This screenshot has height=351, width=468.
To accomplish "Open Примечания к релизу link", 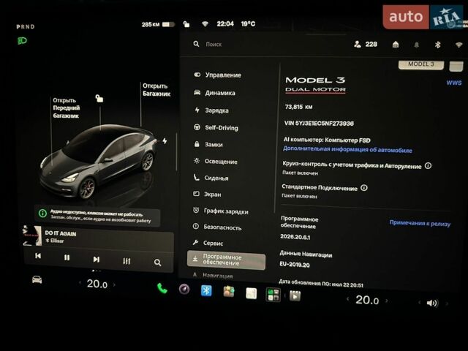I will (x=420, y=223).
